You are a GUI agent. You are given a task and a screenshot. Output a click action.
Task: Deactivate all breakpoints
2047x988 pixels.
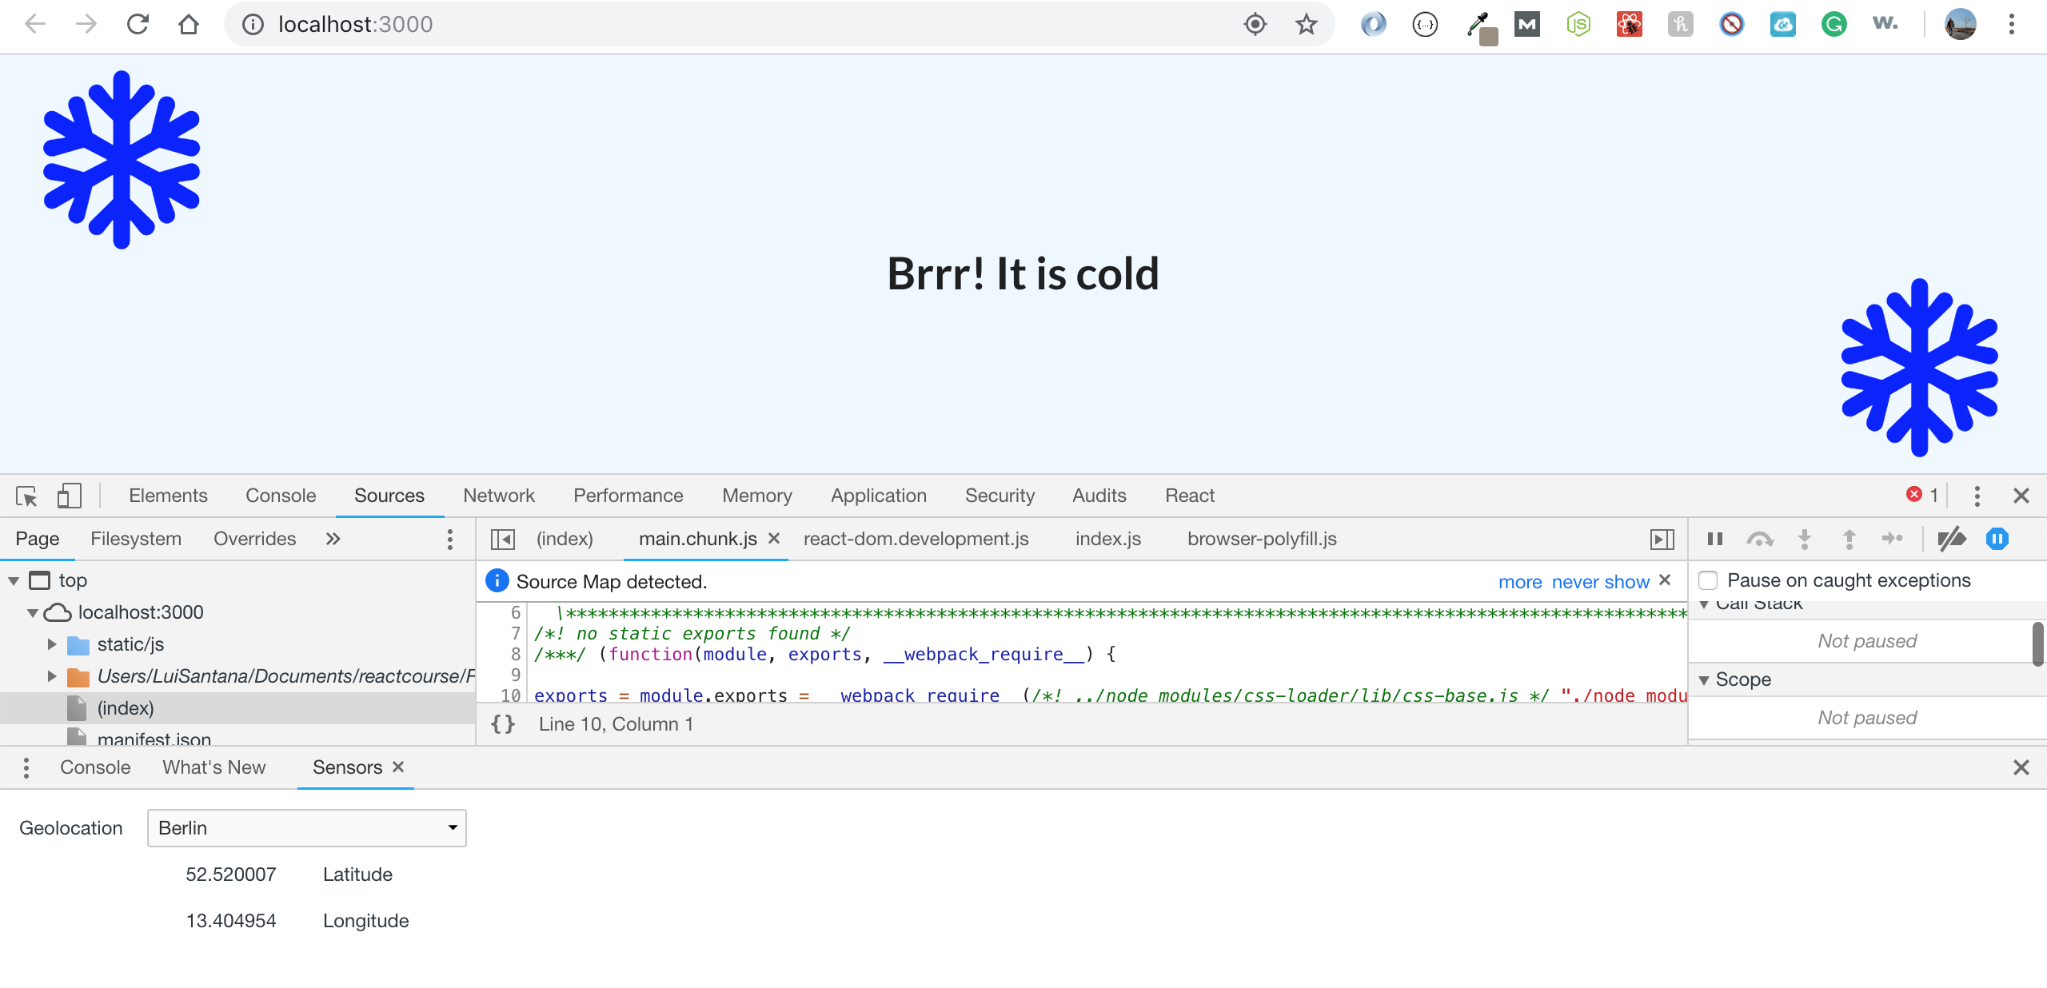coord(1951,539)
